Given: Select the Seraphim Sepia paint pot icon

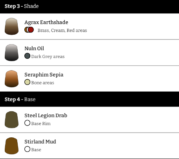Looking at the screenshot, I should pyautogui.click(x=11, y=79).
